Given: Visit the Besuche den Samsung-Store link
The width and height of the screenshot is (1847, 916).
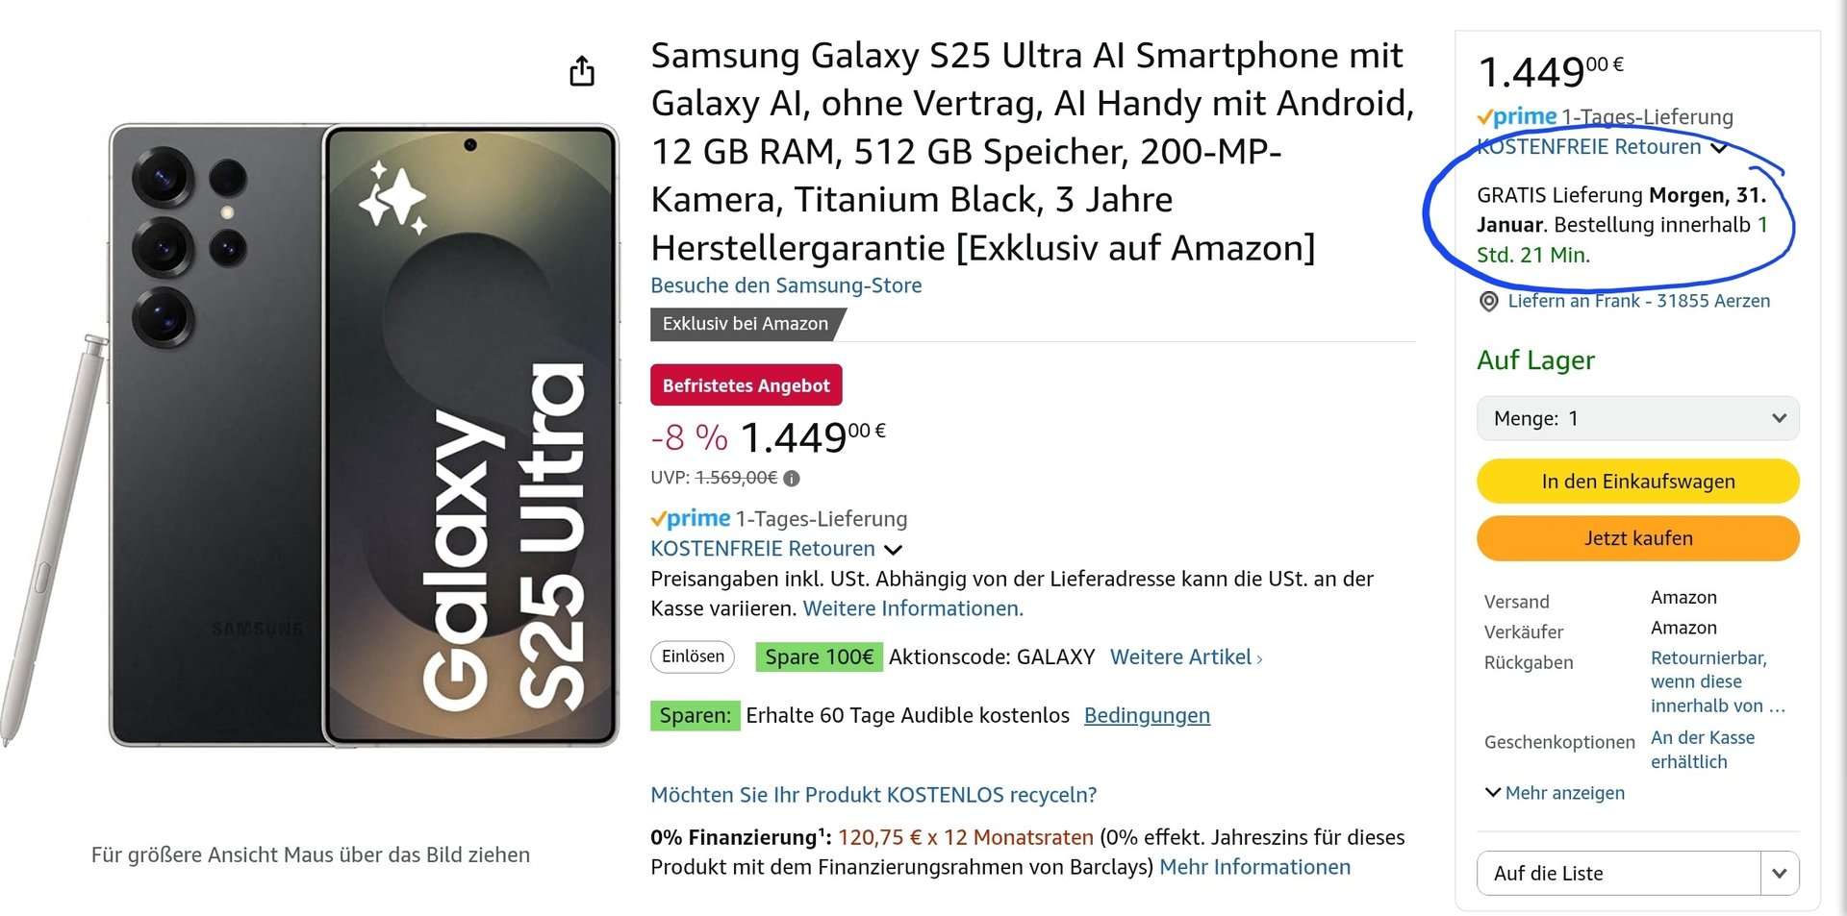Looking at the screenshot, I should (x=785, y=285).
